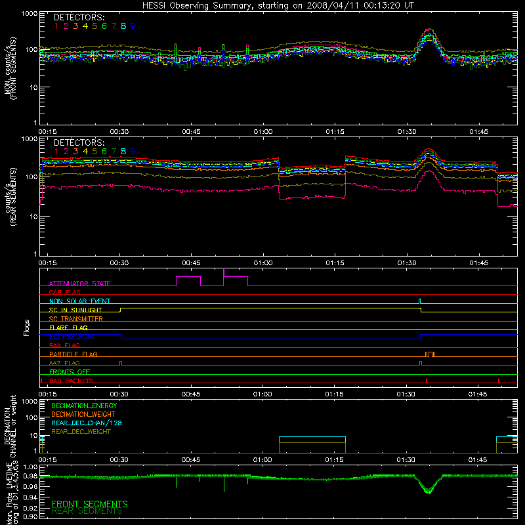Click the 00:30 tick under the rear segments plot
This screenshot has width=525, height=525.
119,263
